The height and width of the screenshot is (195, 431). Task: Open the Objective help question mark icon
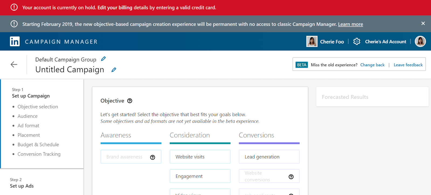[130, 101]
